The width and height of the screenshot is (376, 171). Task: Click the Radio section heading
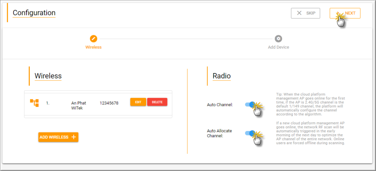pos(221,76)
